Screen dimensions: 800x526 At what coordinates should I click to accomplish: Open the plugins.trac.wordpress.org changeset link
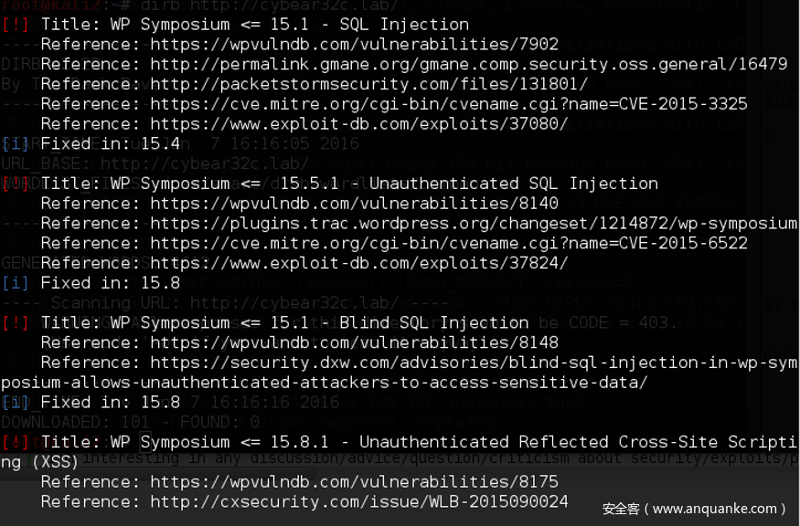pyautogui.click(x=474, y=224)
